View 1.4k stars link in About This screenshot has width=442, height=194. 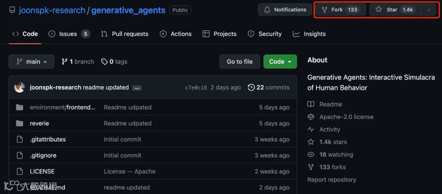pyautogui.click(x=333, y=142)
